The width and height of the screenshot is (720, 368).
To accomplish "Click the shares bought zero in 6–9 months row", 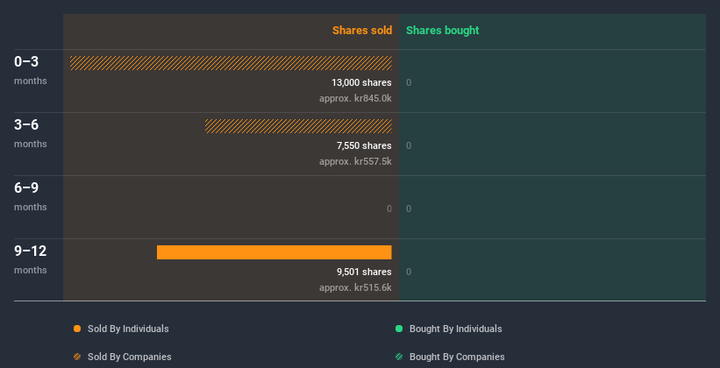I will tap(409, 209).
